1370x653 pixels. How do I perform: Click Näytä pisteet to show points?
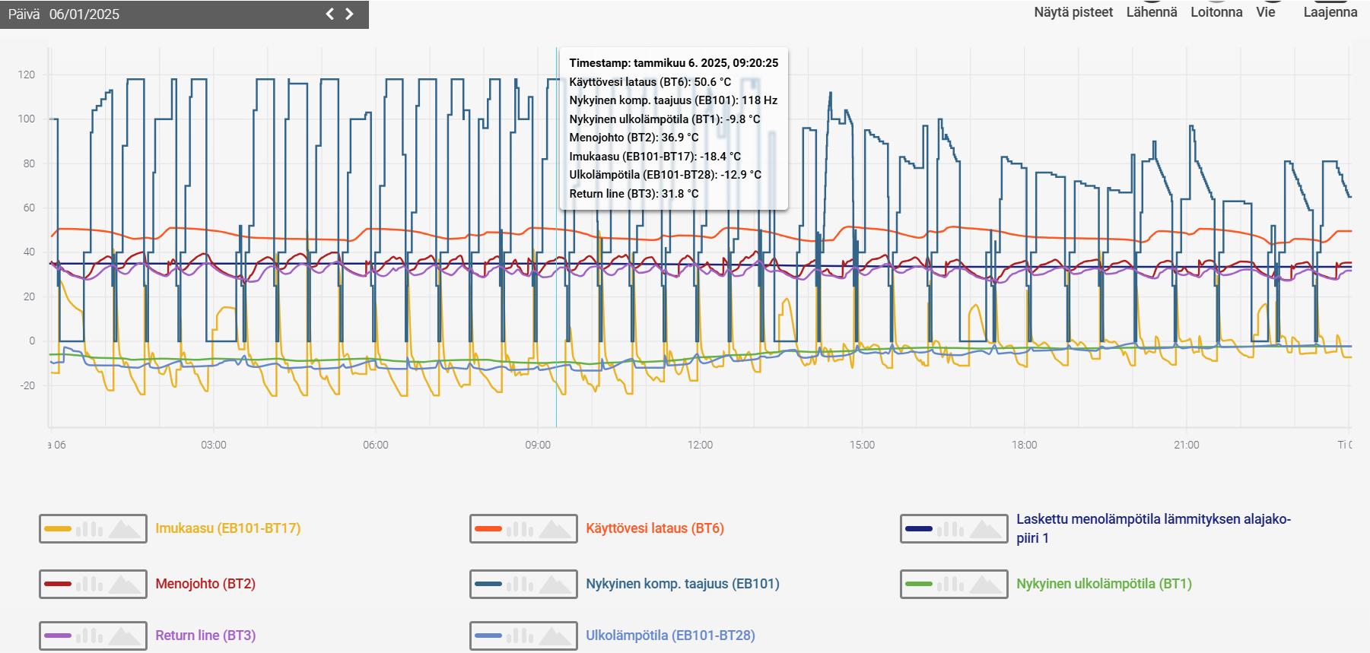pyautogui.click(x=1073, y=12)
